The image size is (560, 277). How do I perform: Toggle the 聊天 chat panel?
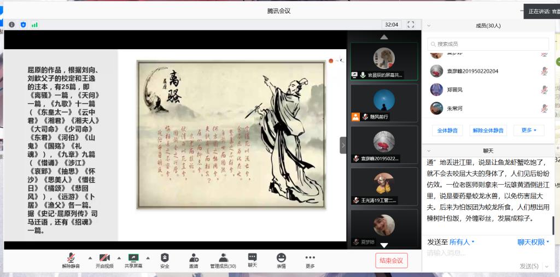pos(253,261)
